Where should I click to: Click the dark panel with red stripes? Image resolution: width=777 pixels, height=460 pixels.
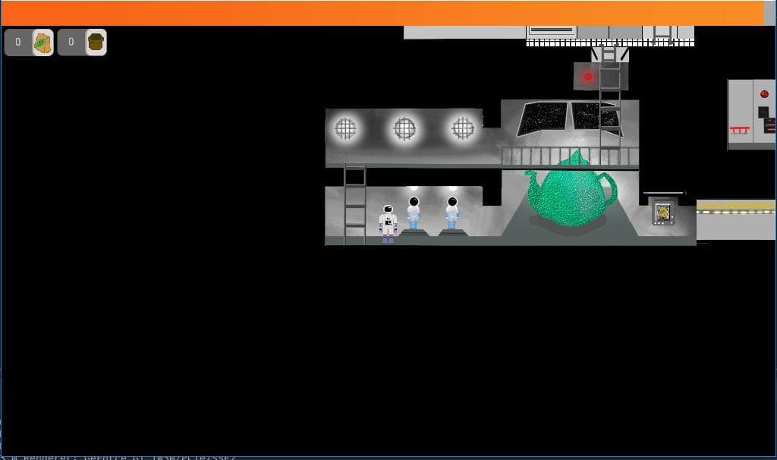(x=770, y=125)
